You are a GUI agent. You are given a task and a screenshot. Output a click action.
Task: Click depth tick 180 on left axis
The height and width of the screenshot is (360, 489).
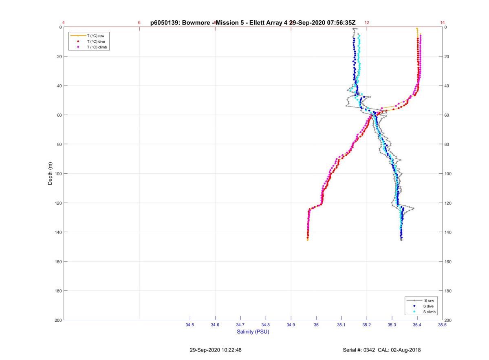(58, 291)
